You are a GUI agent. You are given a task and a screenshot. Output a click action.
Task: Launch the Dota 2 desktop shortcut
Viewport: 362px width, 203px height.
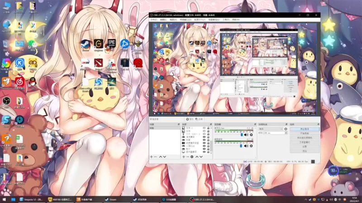click(x=98, y=63)
